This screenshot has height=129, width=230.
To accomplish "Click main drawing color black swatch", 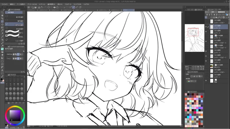I will [x=2, y=79].
